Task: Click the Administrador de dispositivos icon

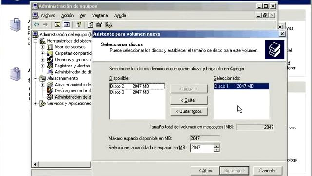Action: [x=50, y=72]
